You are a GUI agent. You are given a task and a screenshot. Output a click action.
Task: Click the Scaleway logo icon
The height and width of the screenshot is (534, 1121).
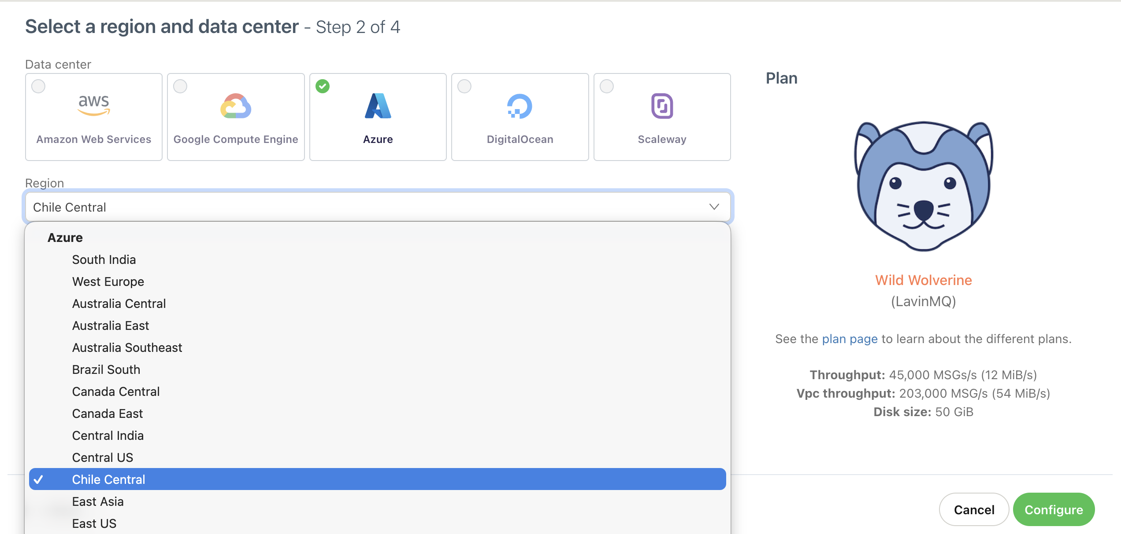(x=662, y=106)
